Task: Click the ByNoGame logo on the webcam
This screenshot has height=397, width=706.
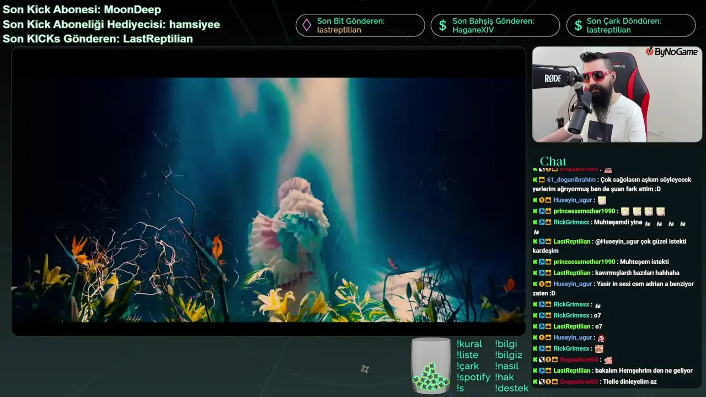Action: [x=672, y=52]
